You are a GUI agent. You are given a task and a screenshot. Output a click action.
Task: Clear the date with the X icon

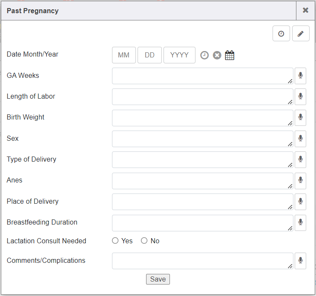[217, 55]
